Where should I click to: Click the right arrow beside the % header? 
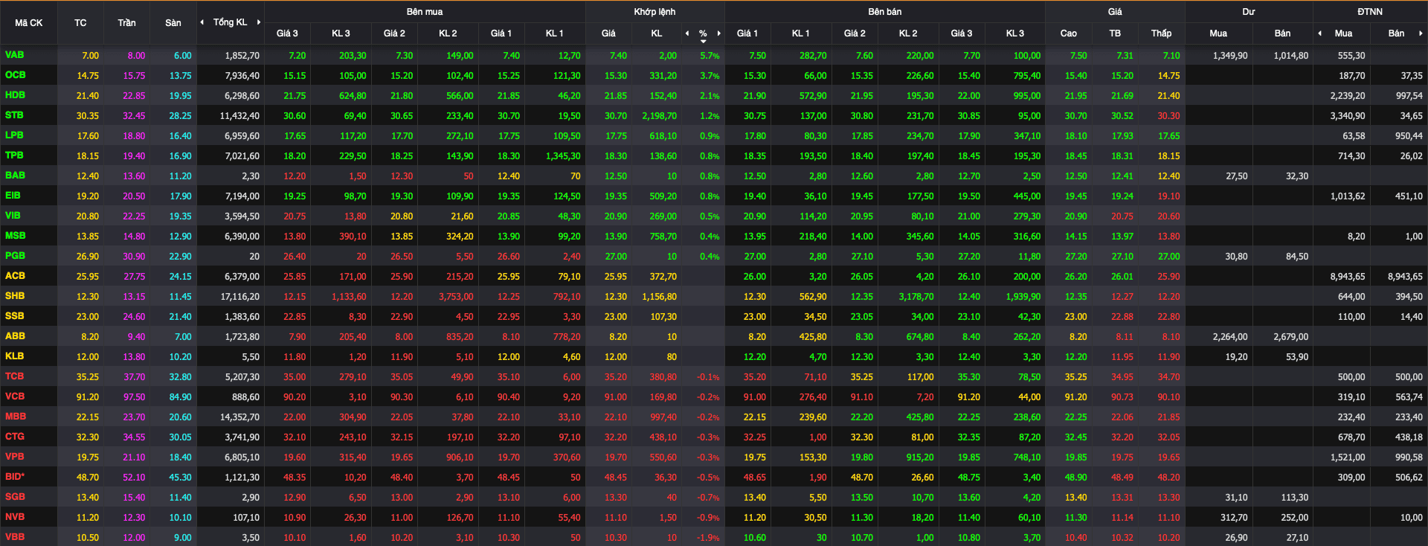(718, 33)
